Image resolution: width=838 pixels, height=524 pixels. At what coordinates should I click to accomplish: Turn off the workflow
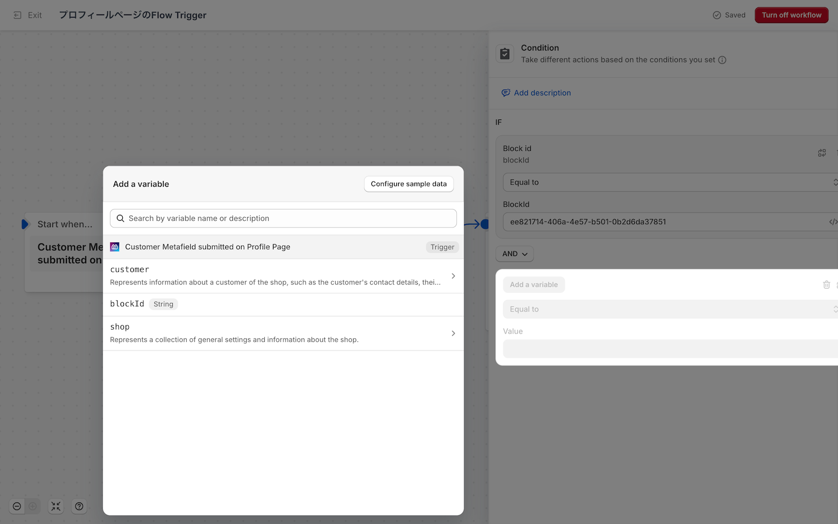tap(791, 15)
